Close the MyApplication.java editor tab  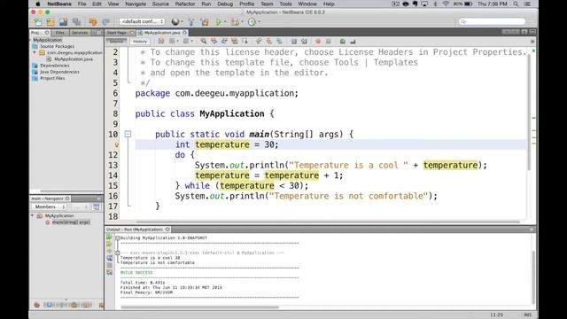[x=185, y=33]
